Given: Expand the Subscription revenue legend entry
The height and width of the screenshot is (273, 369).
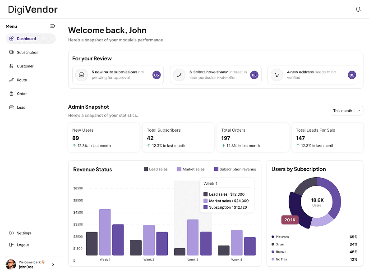Looking at the screenshot, I should click(x=235, y=169).
